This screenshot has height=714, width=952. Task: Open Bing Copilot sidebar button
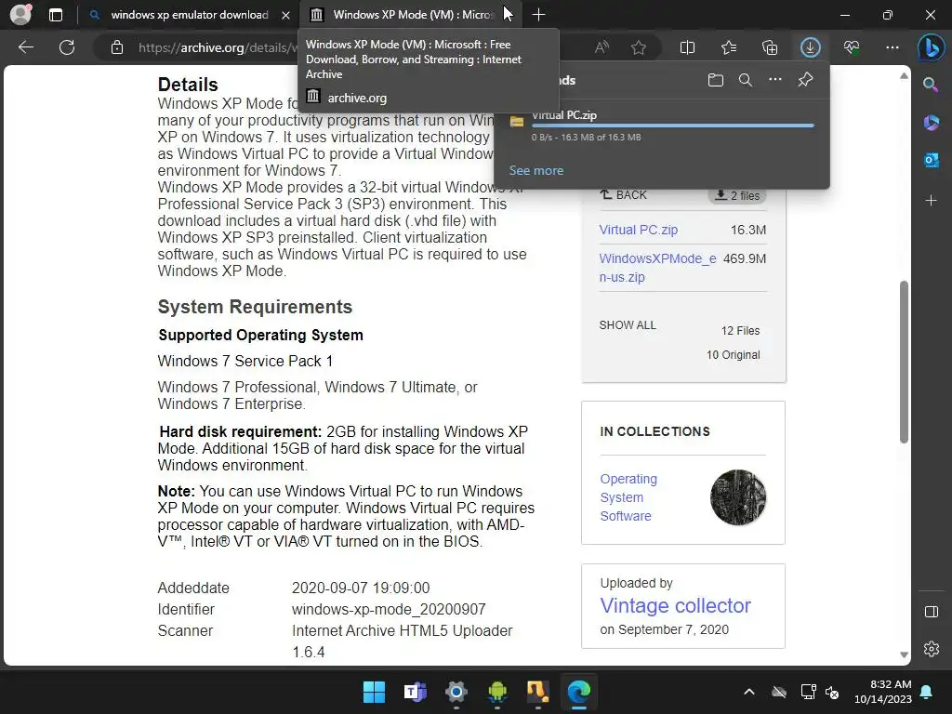tap(931, 47)
